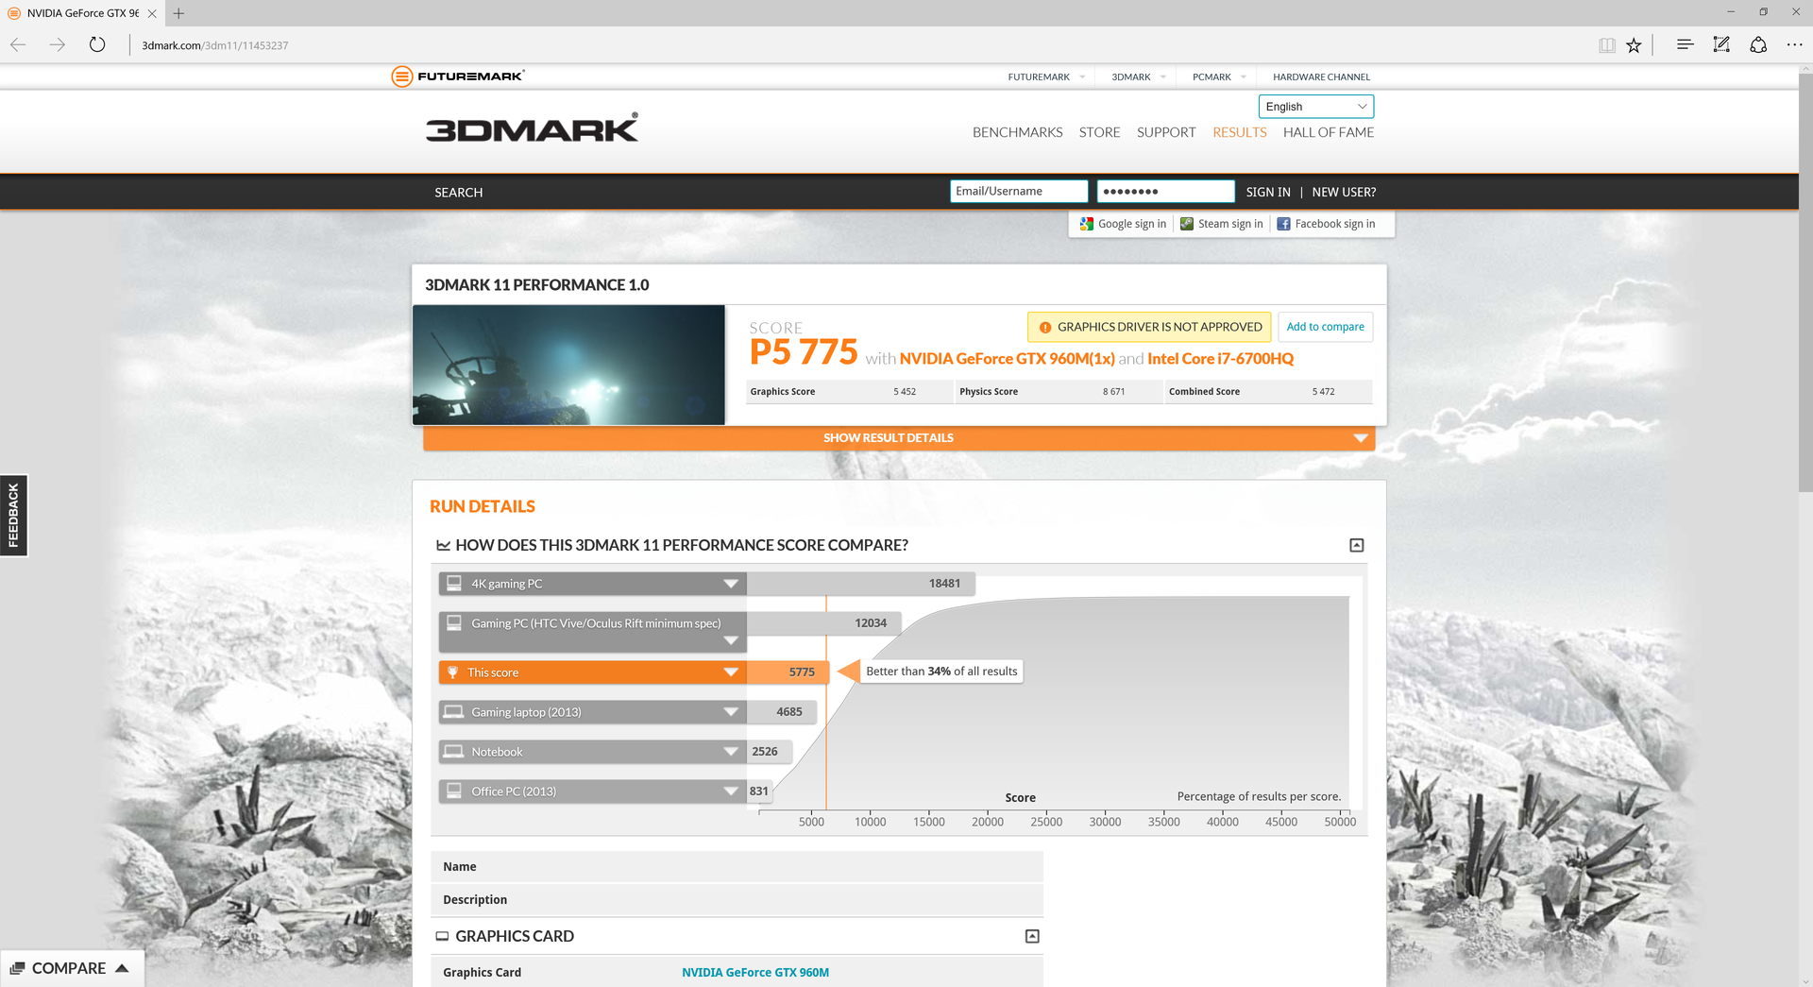Go to Benchmarks page
Viewport: 1813px width, 987px height.
point(1017,132)
